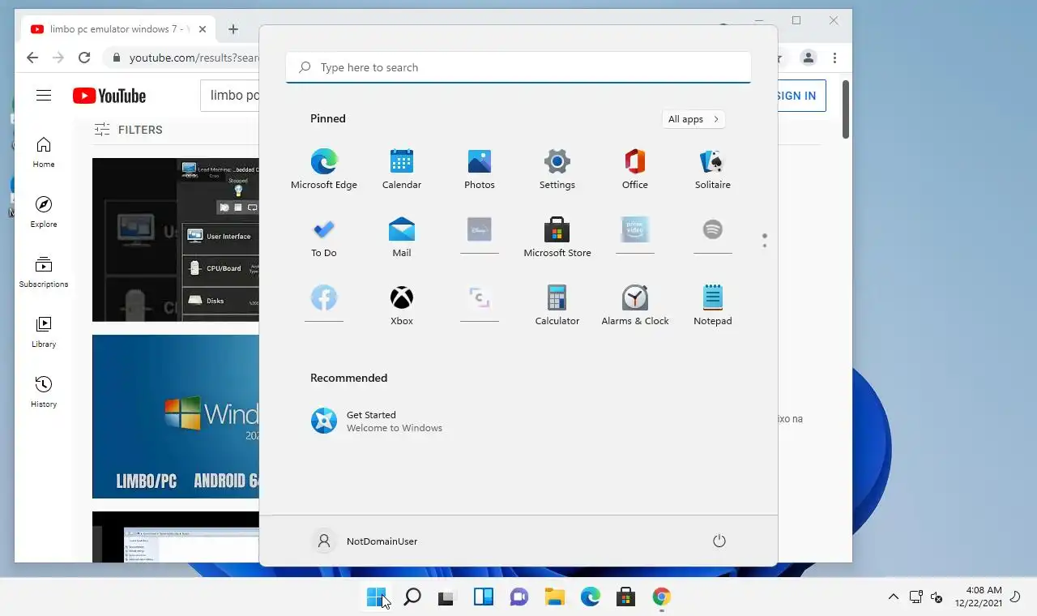This screenshot has width=1037, height=616.
Task: Go to next pinned apps page dot
Action: point(765,245)
